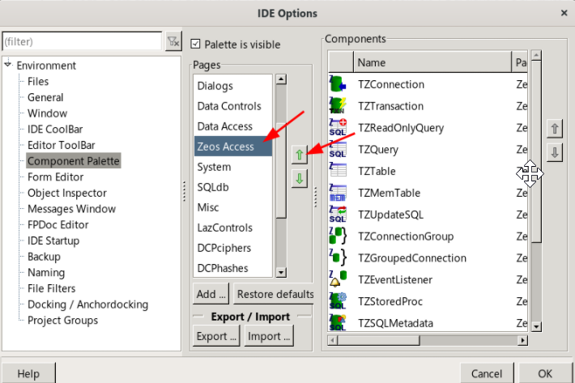Open General options page
The width and height of the screenshot is (575, 383).
click(45, 97)
